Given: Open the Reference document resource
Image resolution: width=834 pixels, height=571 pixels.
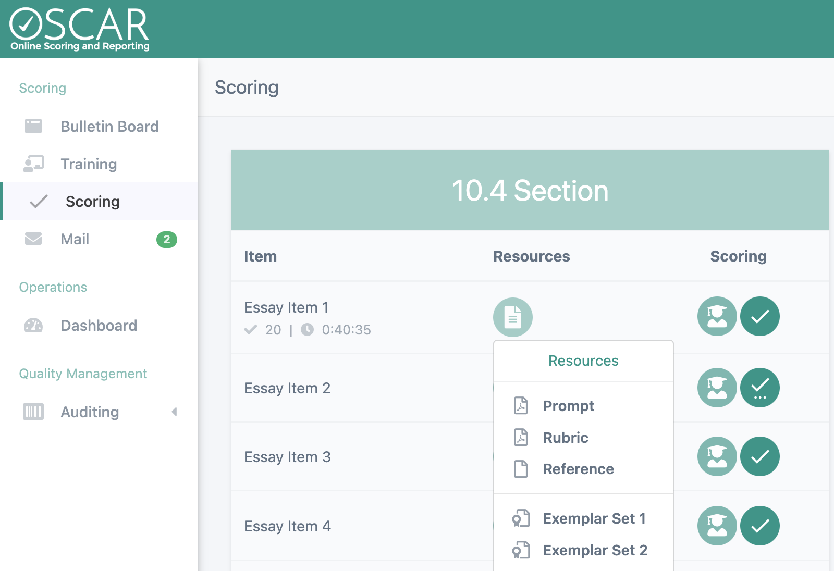Looking at the screenshot, I should 578,469.
